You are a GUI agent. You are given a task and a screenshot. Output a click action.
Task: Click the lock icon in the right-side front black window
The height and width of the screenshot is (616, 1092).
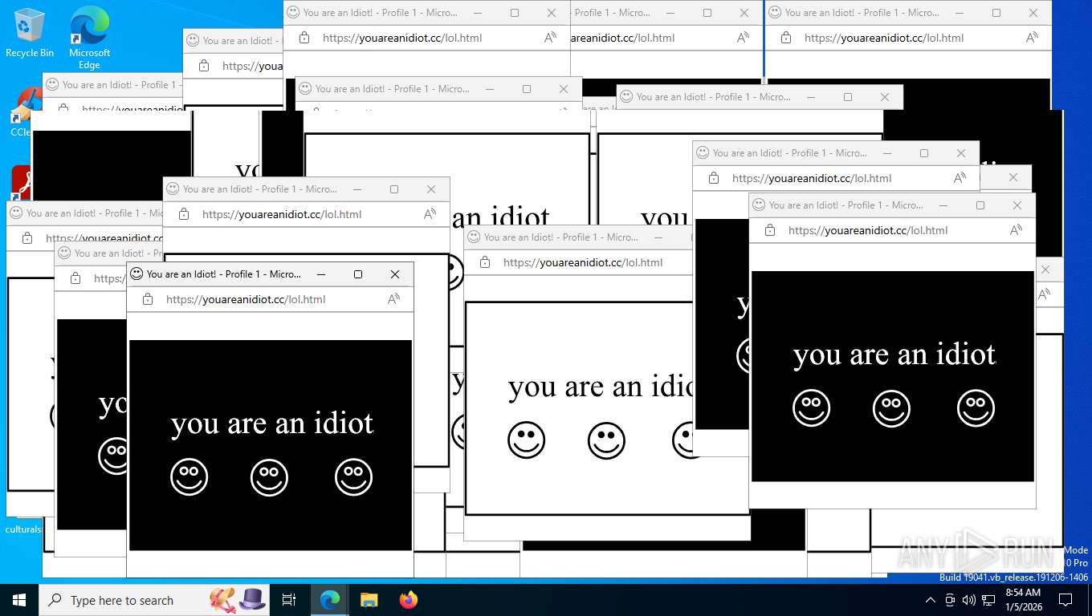pyautogui.click(x=770, y=230)
